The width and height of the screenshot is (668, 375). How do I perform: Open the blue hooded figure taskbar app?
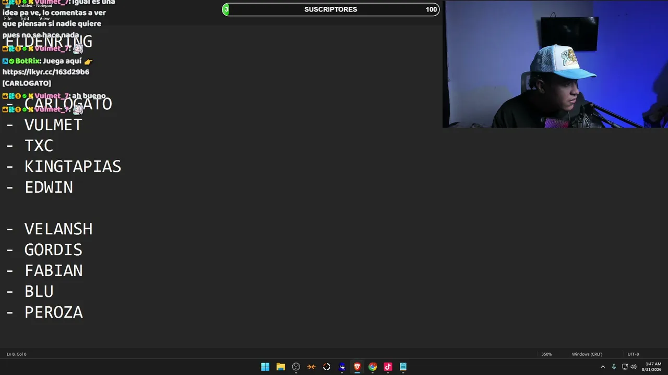(342, 367)
